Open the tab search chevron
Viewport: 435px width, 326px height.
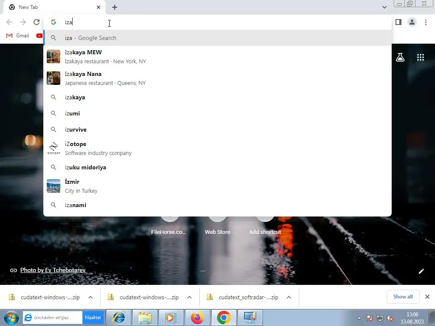tap(384, 7)
